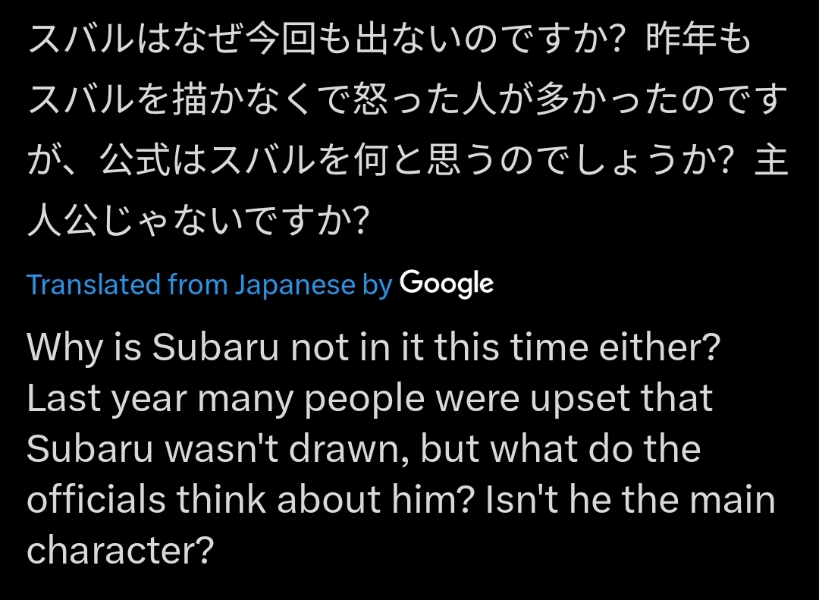Click the final word "character?"
The width and height of the screenshot is (819, 600).
pos(118,551)
